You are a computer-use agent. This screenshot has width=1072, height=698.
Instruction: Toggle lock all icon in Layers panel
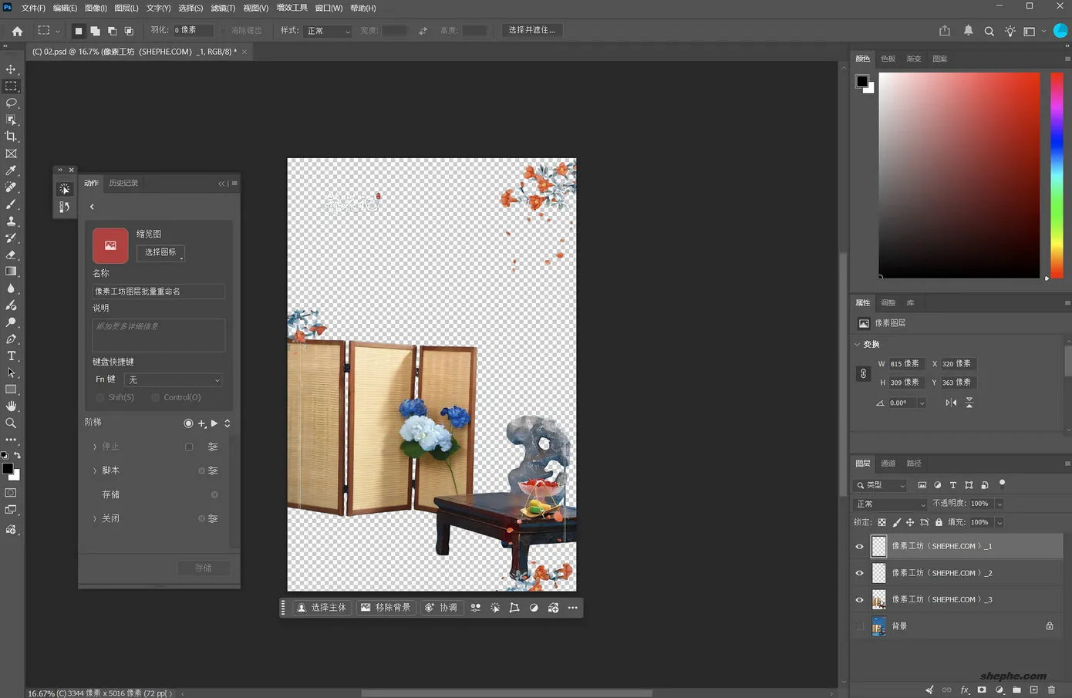pyautogui.click(x=939, y=522)
